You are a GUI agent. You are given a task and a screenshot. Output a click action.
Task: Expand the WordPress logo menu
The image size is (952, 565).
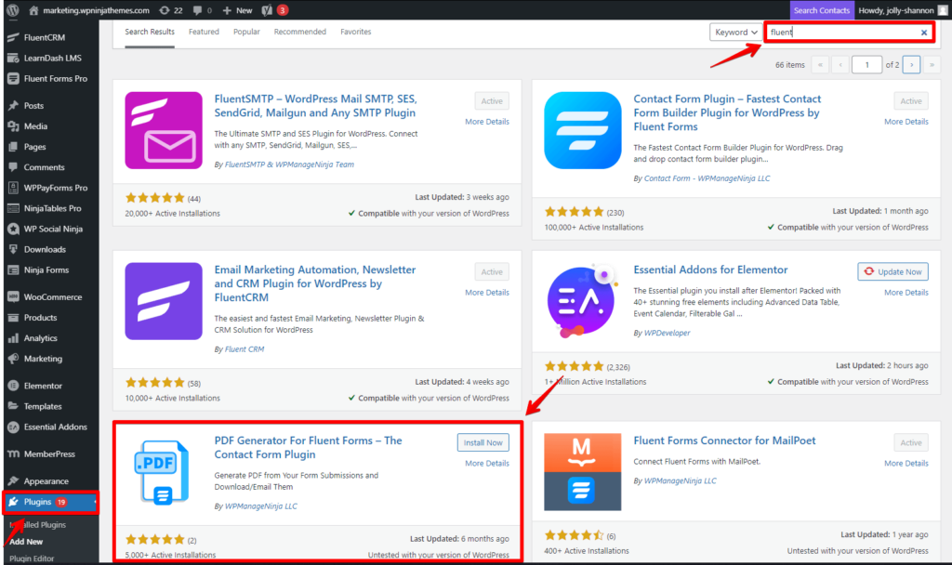click(x=12, y=11)
